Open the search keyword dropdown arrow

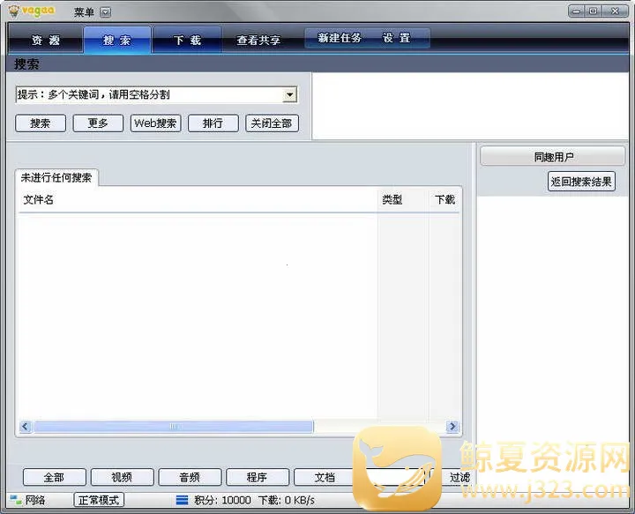pyautogui.click(x=289, y=95)
